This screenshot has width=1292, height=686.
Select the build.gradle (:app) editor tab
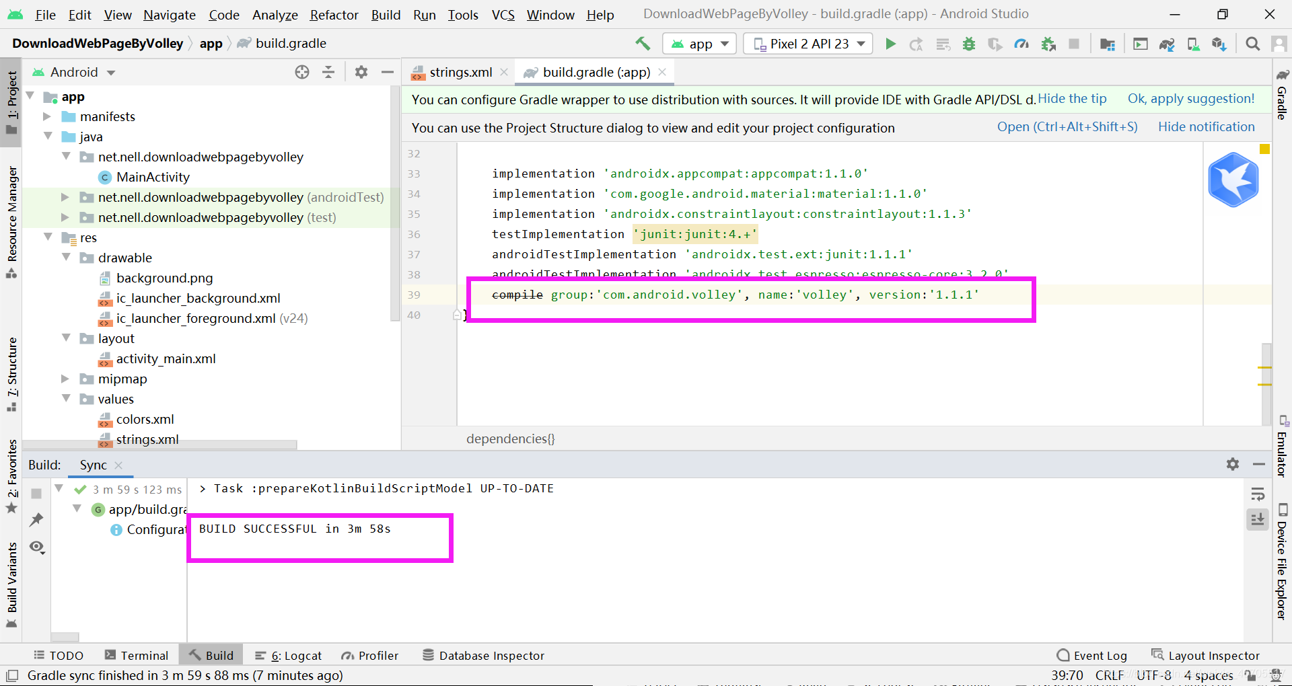(x=596, y=72)
